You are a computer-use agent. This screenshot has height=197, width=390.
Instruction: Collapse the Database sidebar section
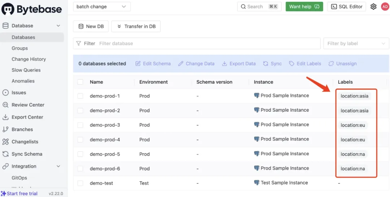coord(58,26)
